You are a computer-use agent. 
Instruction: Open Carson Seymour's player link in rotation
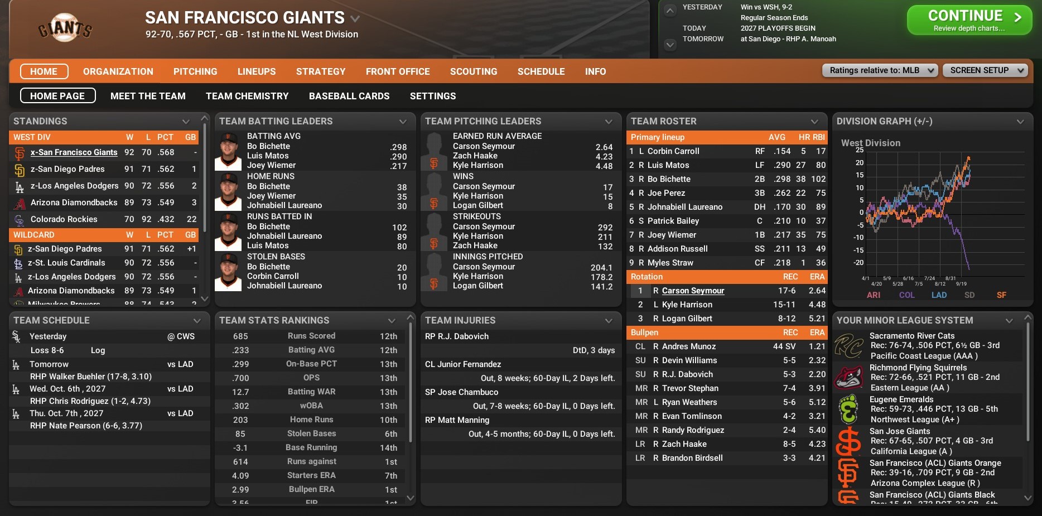click(693, 291)
